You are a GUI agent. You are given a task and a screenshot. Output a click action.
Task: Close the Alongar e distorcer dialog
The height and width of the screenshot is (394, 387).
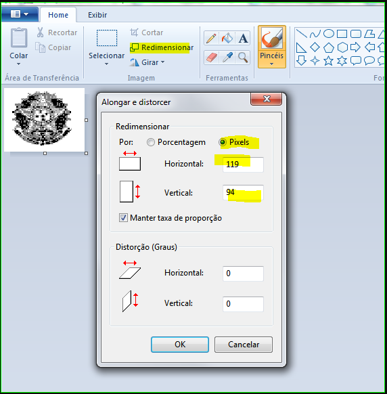pyautogui.click(x=267, y=99)
